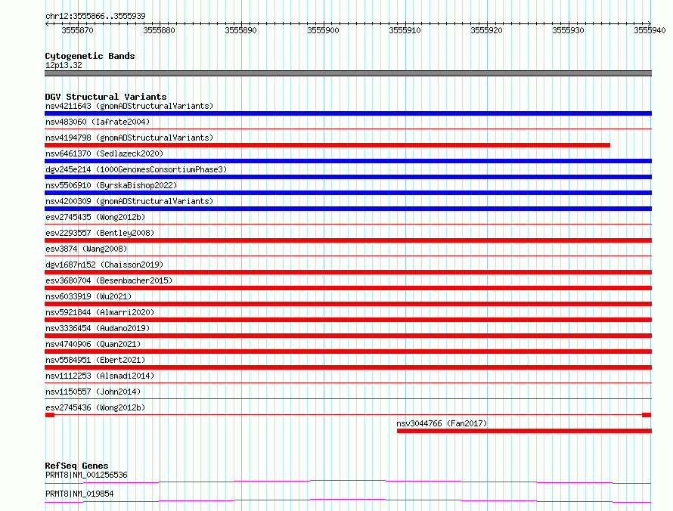Click ruler position 3555910

(405, 30)
